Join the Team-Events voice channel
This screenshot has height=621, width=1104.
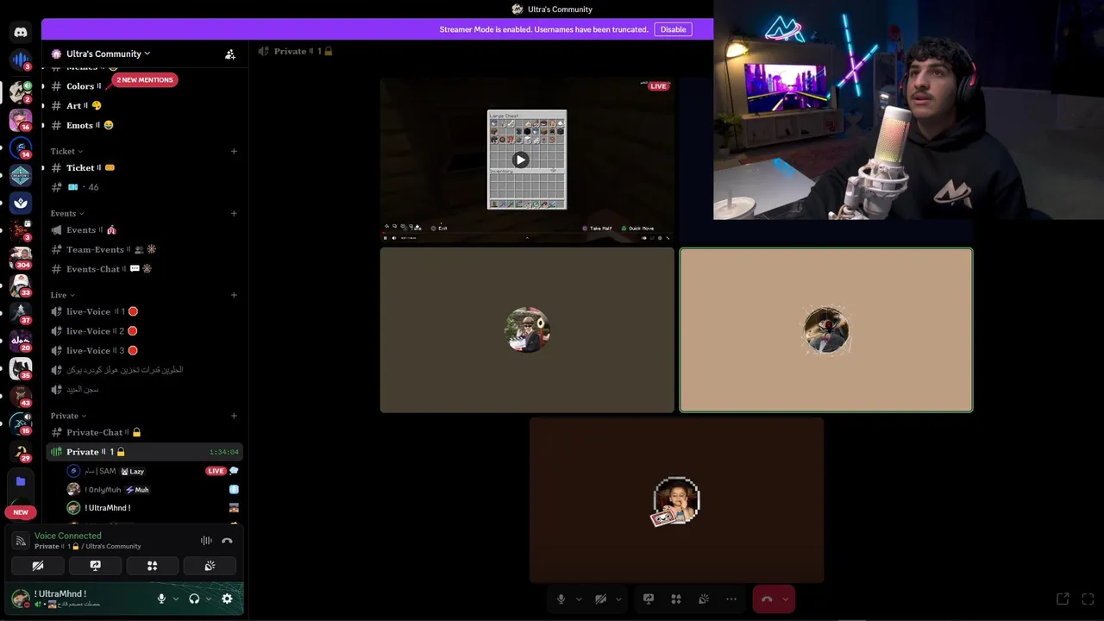pyautogui.click(x=145, y=249)
